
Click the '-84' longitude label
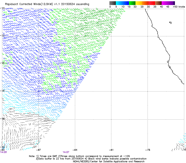(75, 150)
